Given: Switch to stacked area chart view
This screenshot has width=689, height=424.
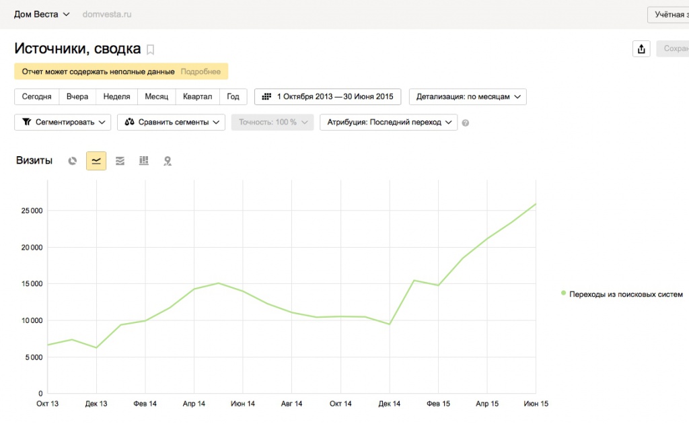Looking at the screenshot, I should (120, 161).
